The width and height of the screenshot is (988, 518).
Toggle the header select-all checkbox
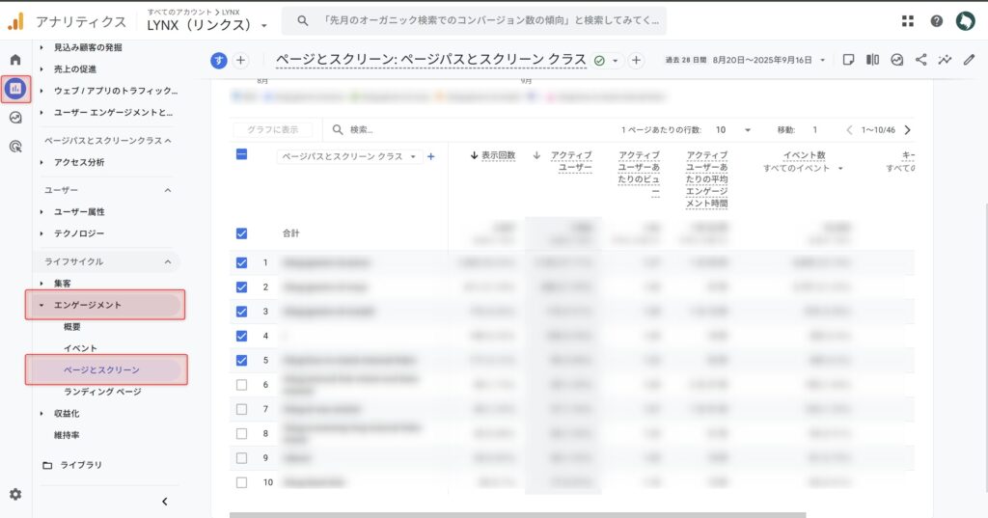tap(241, 154)
